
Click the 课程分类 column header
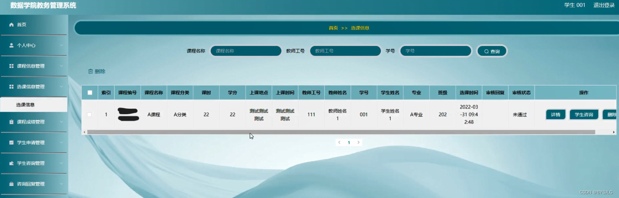click(180, 93)
